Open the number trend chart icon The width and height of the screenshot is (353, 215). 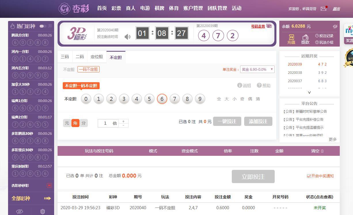pos(269,26)
